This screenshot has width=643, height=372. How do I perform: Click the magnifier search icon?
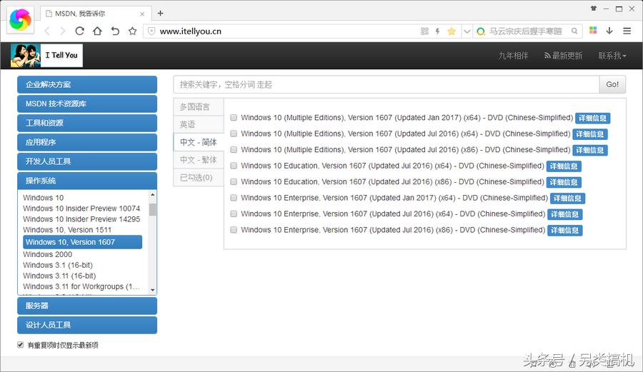coord(574,31)
